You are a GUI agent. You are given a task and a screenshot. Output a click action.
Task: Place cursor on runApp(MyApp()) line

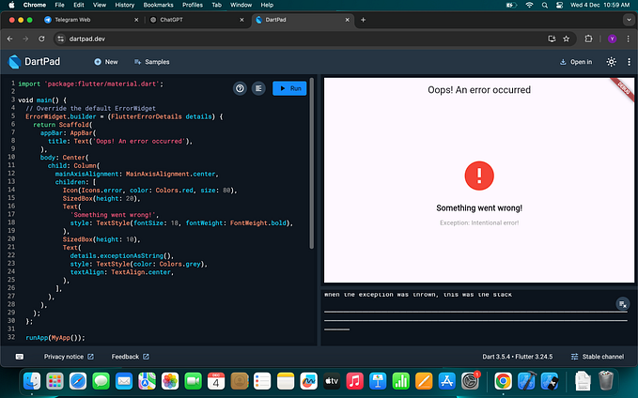(x=55, y=337)
